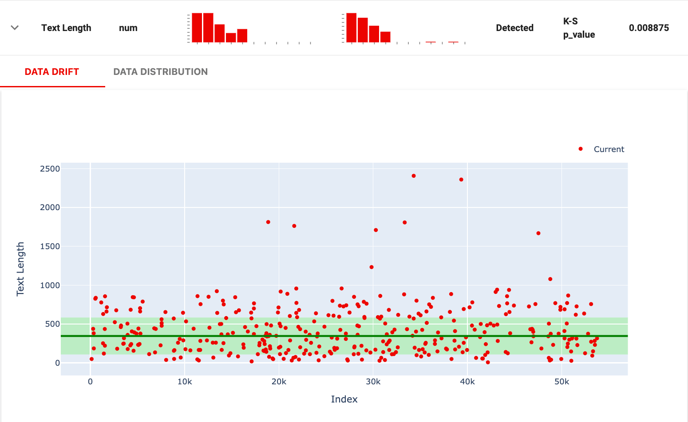Click the Index axis title below the chart
The image size is (688, 422).
344,399
